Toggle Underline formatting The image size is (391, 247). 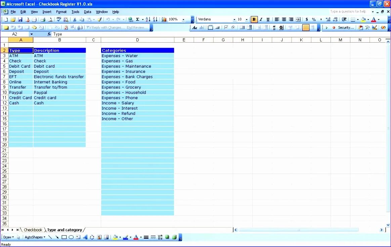tap(268, 19)
